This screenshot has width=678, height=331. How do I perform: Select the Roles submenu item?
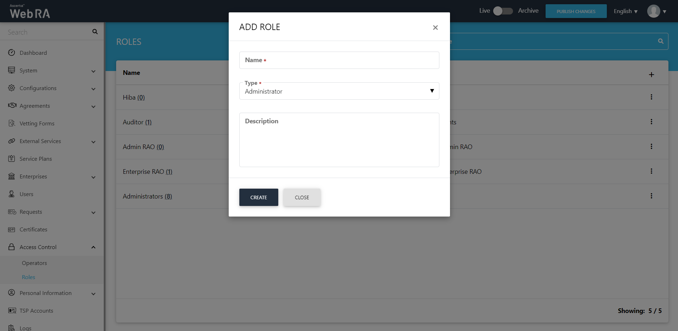click(x=28, y=277)
